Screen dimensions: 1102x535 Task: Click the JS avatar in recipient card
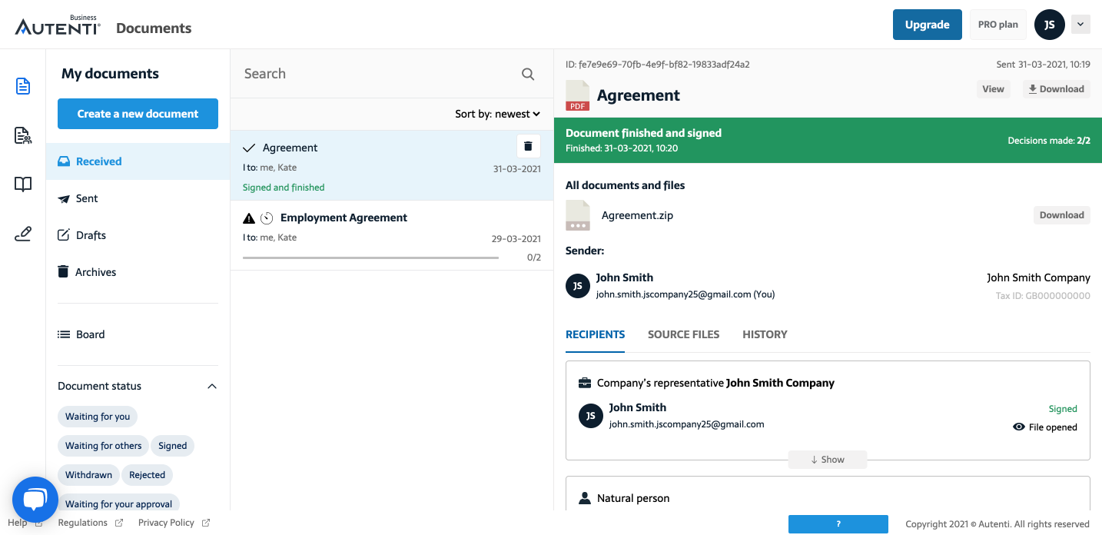tap(591, 416)
